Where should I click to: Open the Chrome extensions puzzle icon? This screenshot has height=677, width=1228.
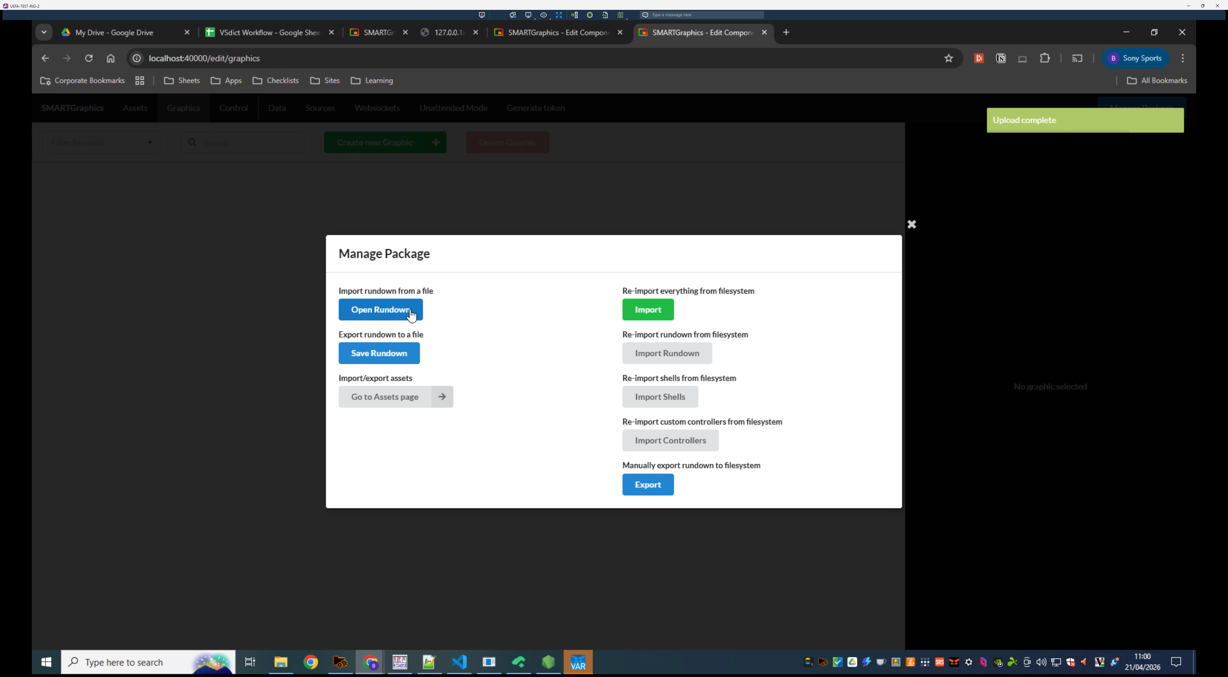click(1045, 58)
